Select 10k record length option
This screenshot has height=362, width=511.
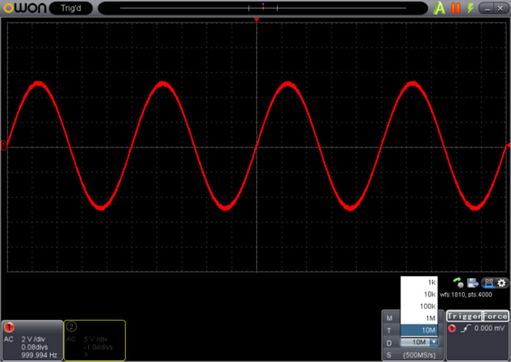(419, 294)
